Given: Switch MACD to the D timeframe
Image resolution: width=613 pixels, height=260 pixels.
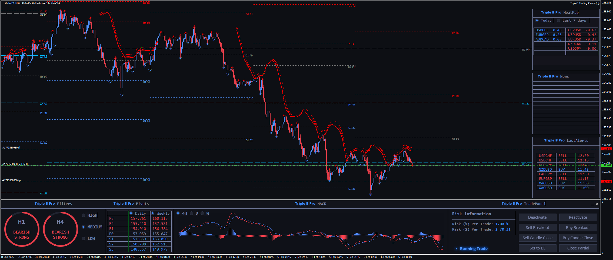Looking at the screenshot, I should pyautogui.click(x=192, y=213).
